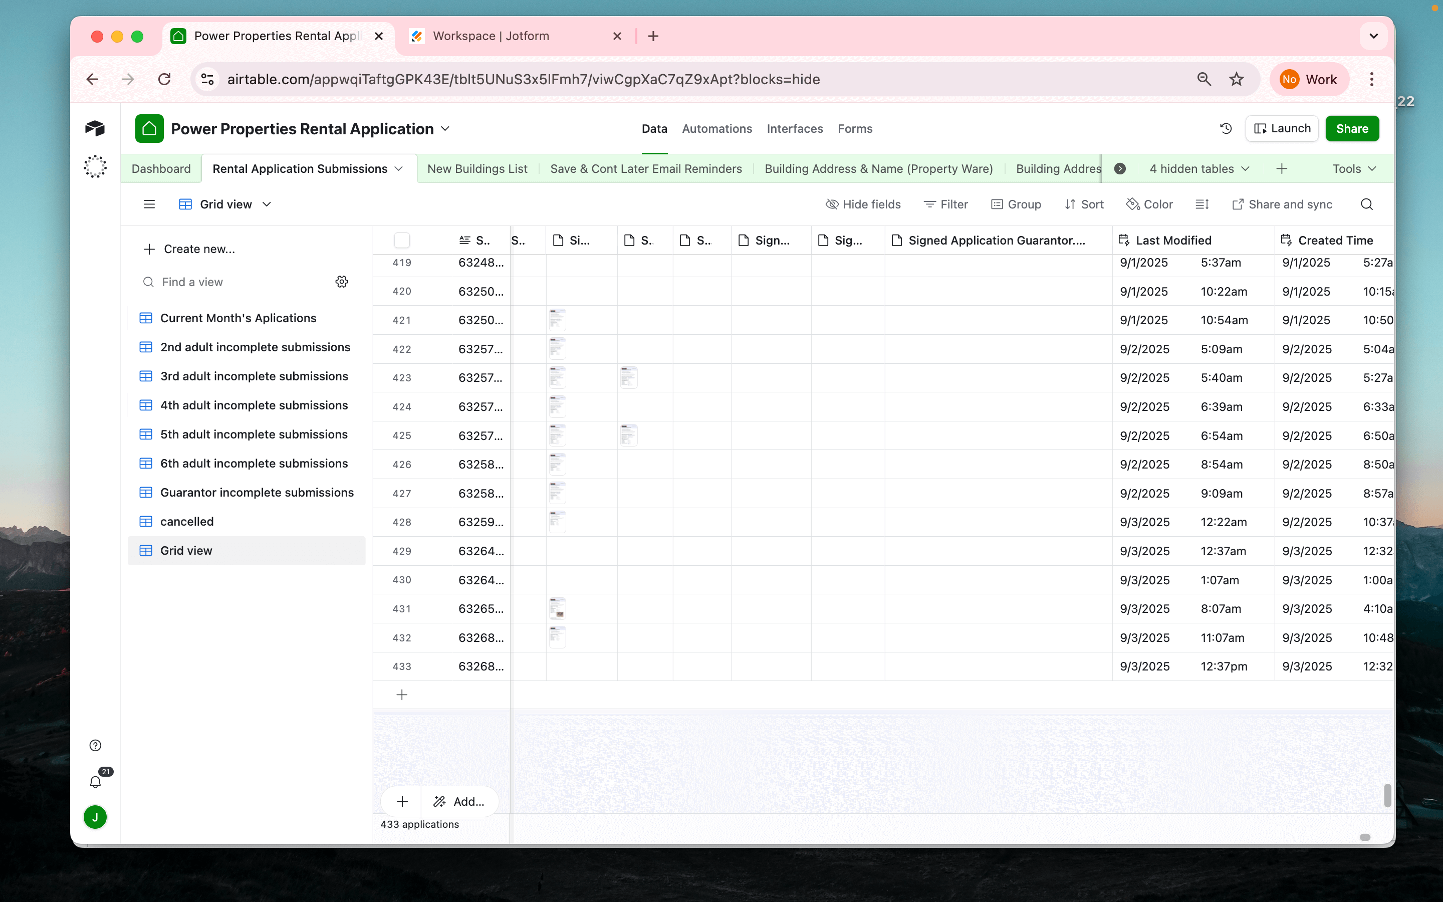Open New Buildings List table tab
This screenshot has height=902, width=1443.
477,169
